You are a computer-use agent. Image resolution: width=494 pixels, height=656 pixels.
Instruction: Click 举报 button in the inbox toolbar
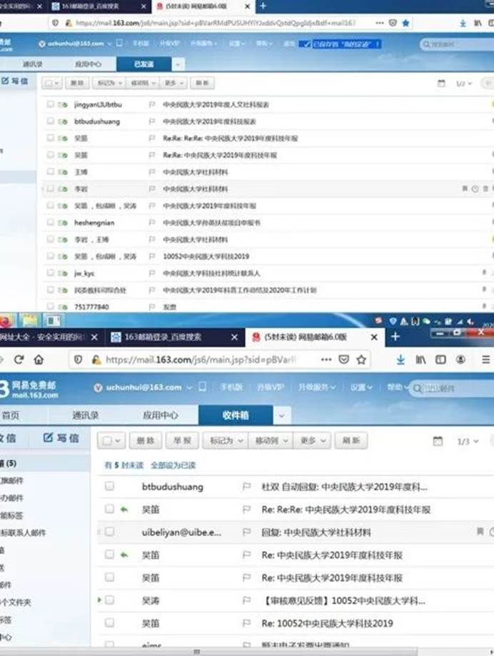pyautogui.click(x=182, y=440)
